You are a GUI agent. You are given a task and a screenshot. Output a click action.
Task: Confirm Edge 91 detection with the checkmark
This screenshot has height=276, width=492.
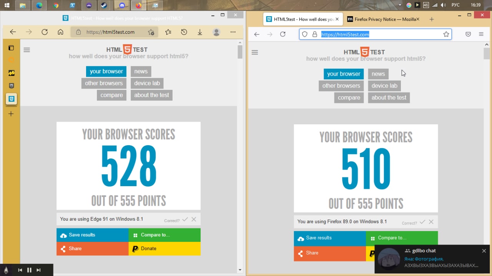coord(185,219)
